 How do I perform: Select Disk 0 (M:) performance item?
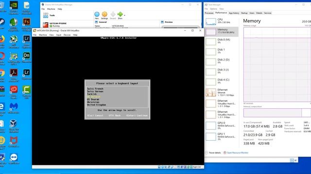[222, 42]
